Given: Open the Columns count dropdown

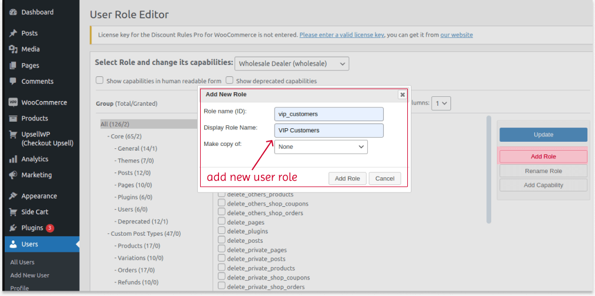Looking at the screenshot, I should (441, 103).
